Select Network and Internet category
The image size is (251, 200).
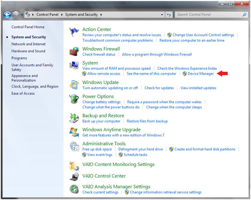coord(28,44)
